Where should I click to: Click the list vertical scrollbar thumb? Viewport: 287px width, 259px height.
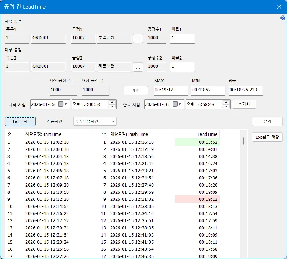(x=244, y=141)
